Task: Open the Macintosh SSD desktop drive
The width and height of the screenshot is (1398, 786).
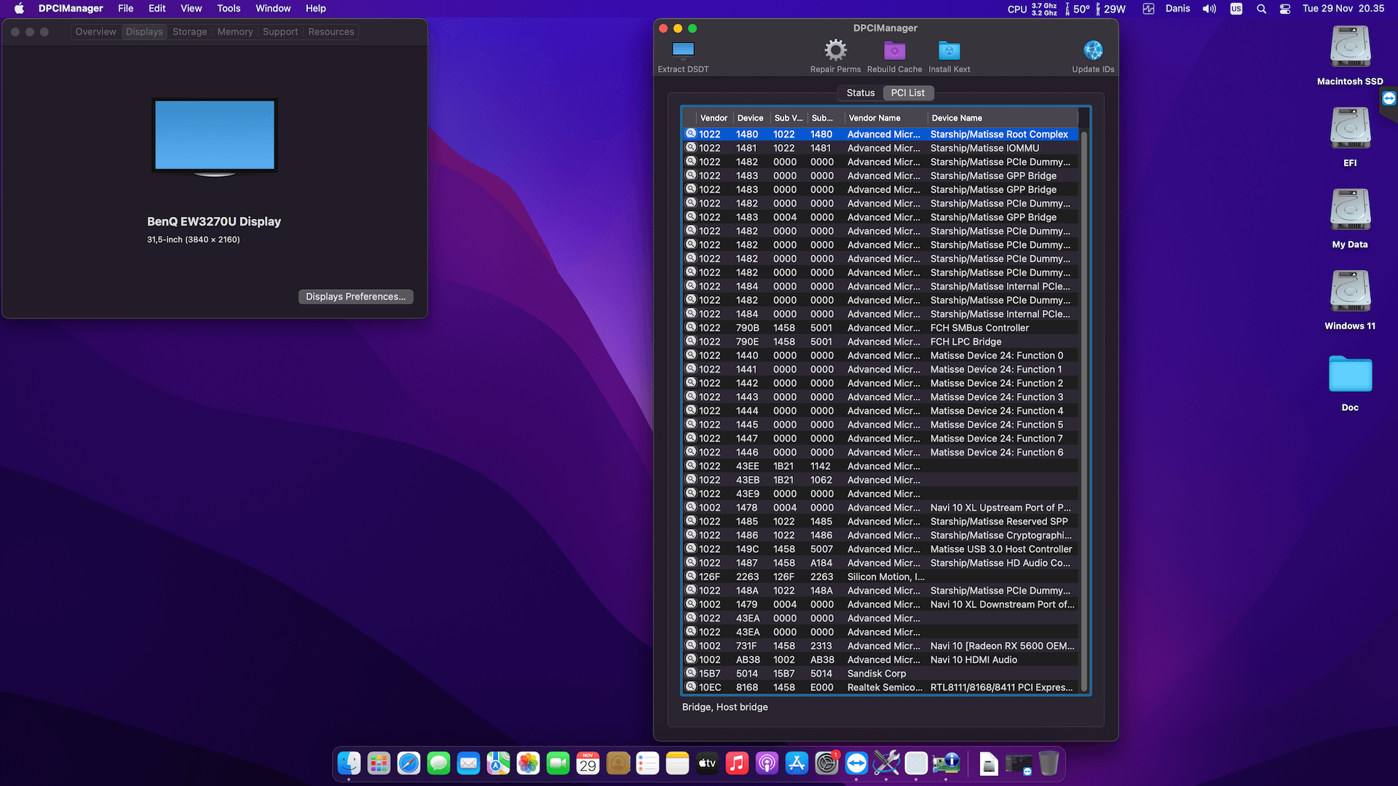Action: 1350,48
